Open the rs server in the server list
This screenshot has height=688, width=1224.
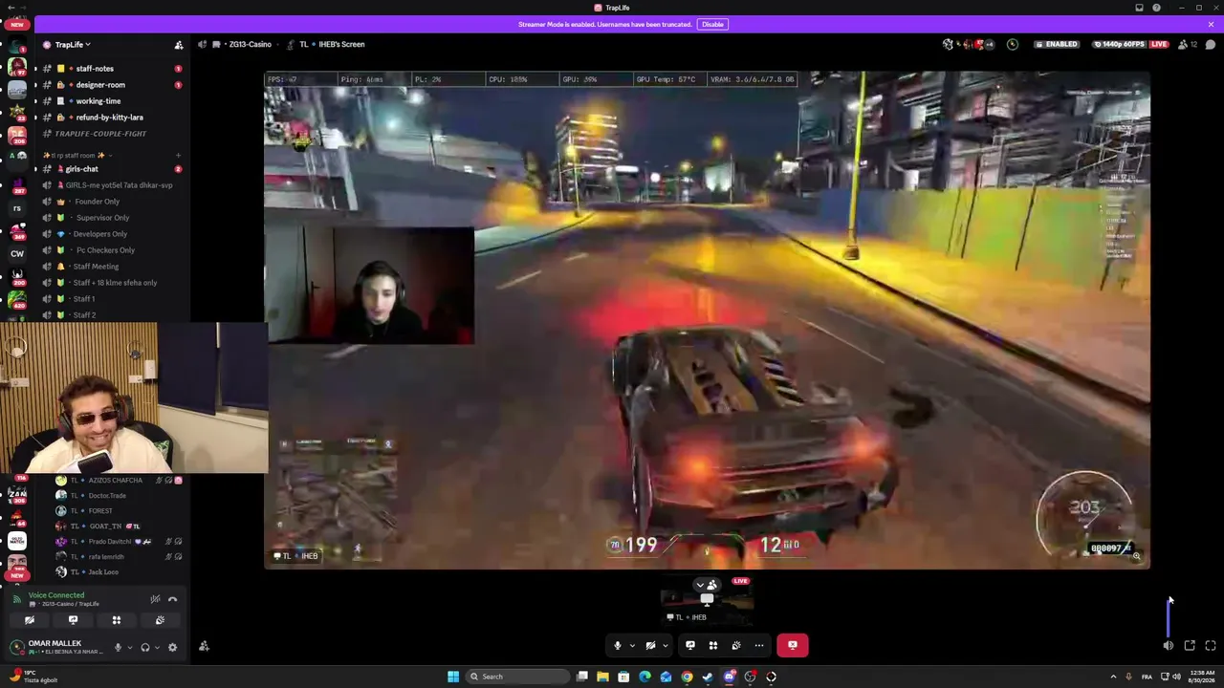click(17, 207)
